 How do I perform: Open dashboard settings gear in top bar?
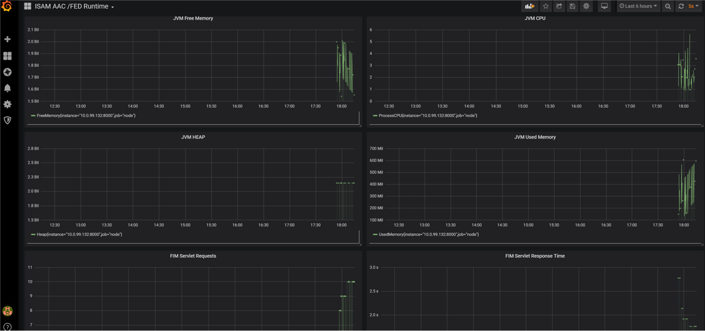586,6
